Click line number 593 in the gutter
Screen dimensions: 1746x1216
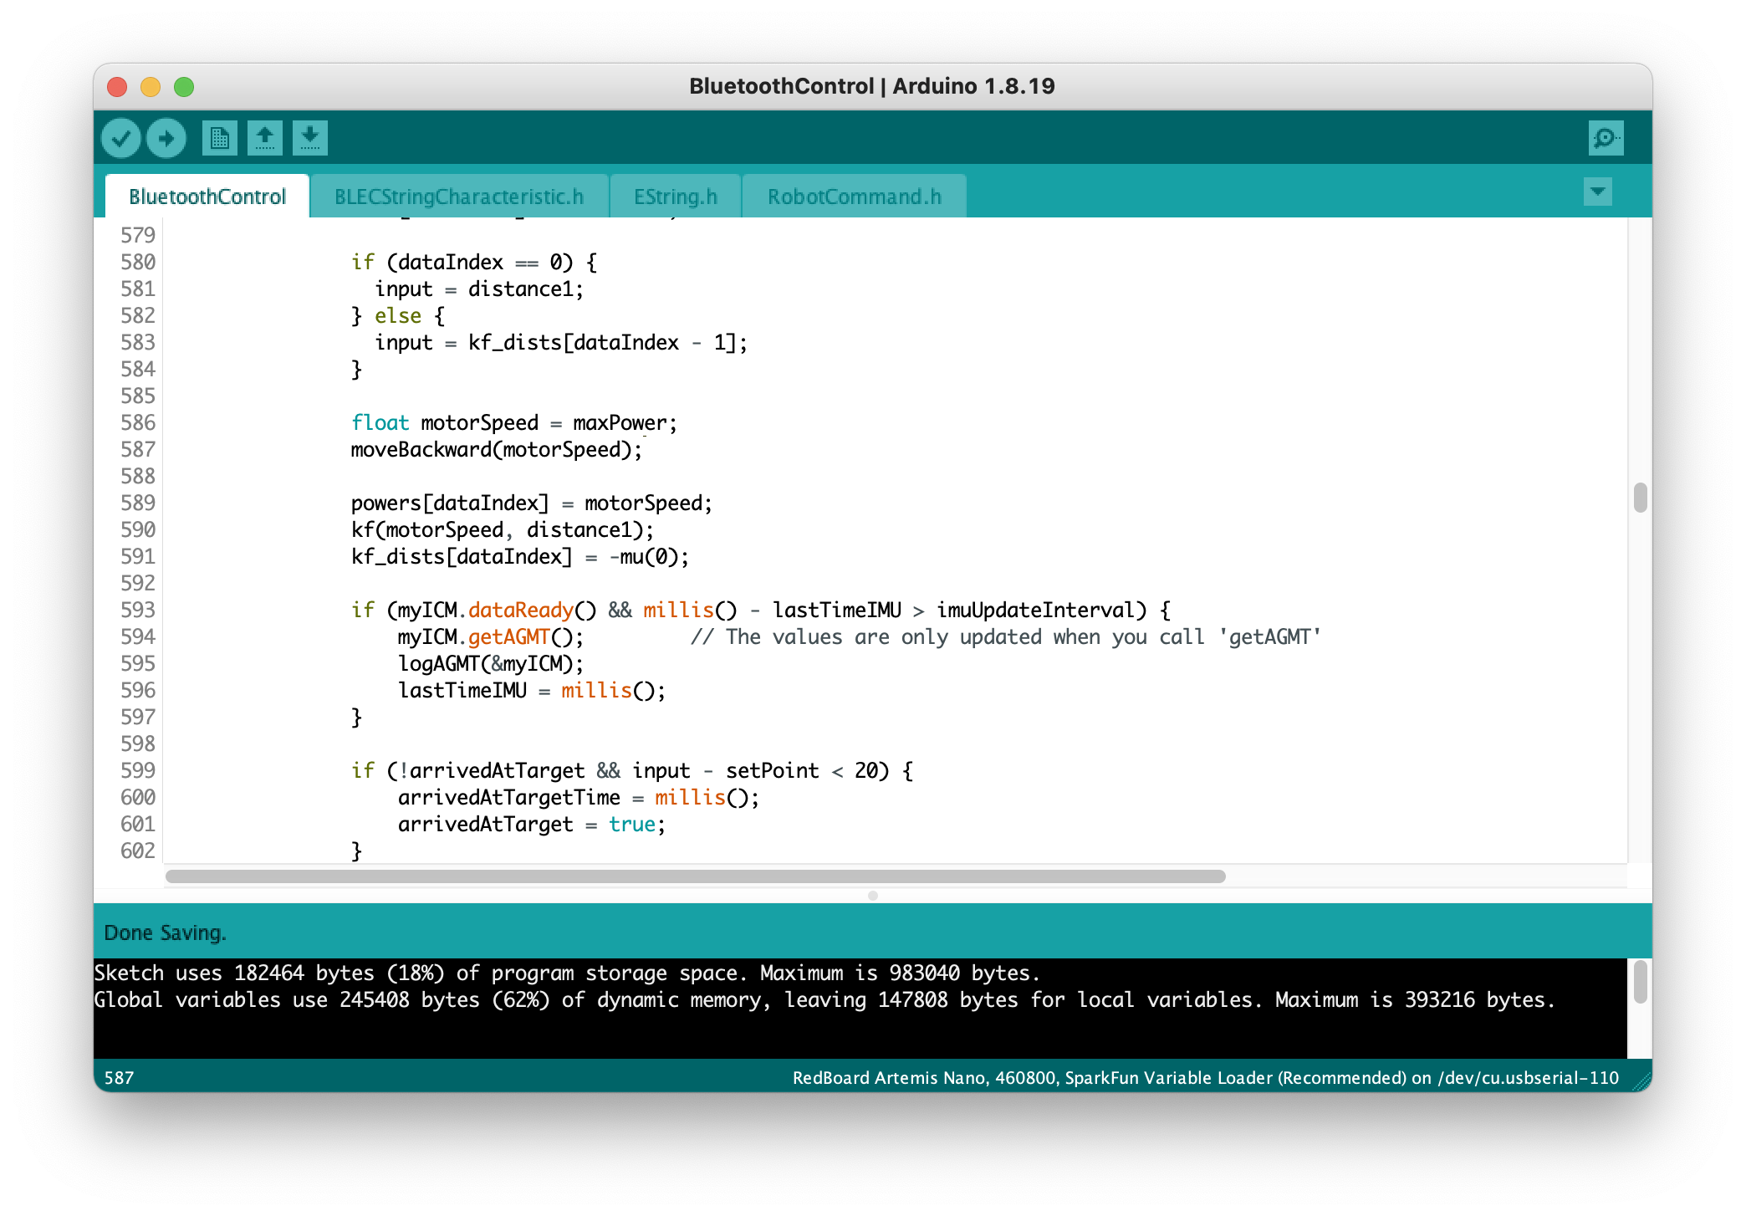(x=138, y=611)
